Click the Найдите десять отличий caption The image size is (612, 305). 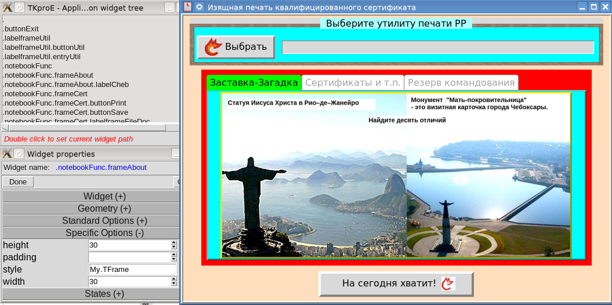click(407, 120)
